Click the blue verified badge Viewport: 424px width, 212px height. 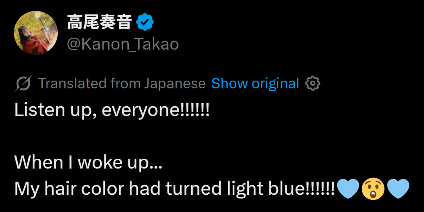[x=144, y=23]
